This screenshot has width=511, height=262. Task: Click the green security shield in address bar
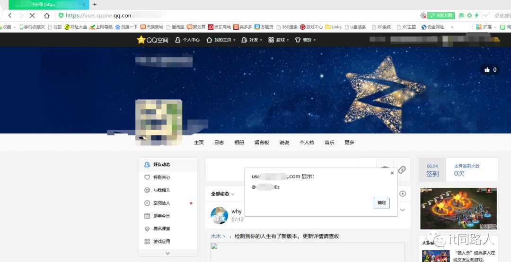[x=61, y=15]
